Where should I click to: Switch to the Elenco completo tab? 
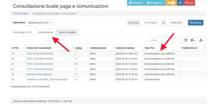point(67,32)
